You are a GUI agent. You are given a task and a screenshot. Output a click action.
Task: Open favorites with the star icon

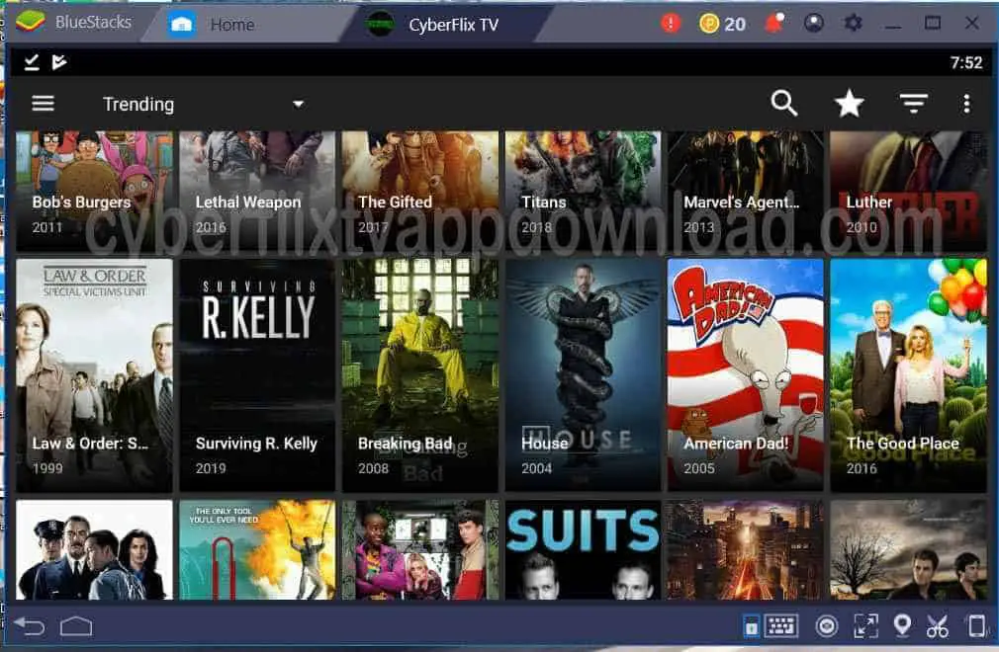pyautogui.click(x=849, y=103)
